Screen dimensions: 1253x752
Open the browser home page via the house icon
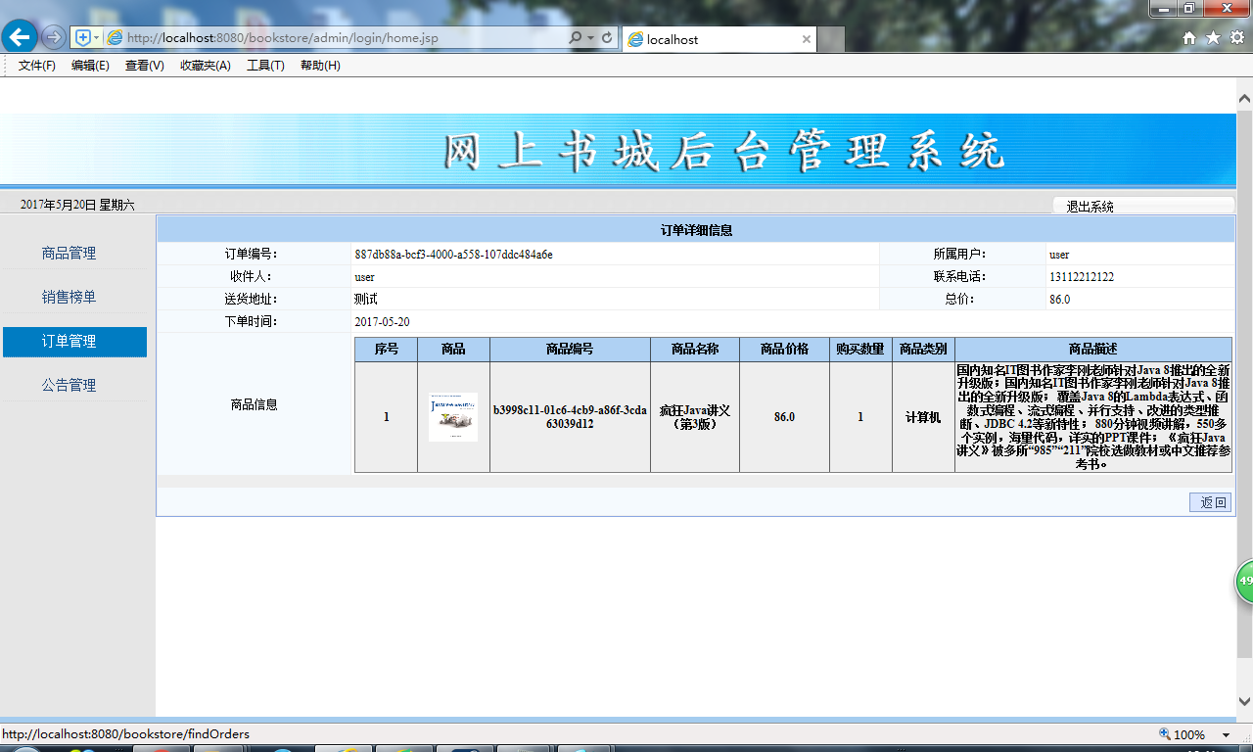pos(1188,36)
